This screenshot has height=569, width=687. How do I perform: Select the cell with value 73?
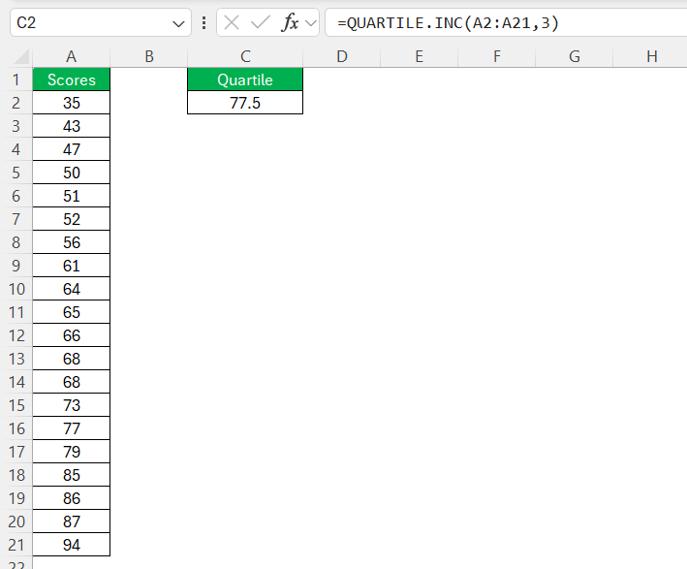click(x=71, y=405)
